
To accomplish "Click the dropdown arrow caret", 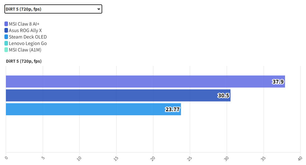I will click(99, 9).
